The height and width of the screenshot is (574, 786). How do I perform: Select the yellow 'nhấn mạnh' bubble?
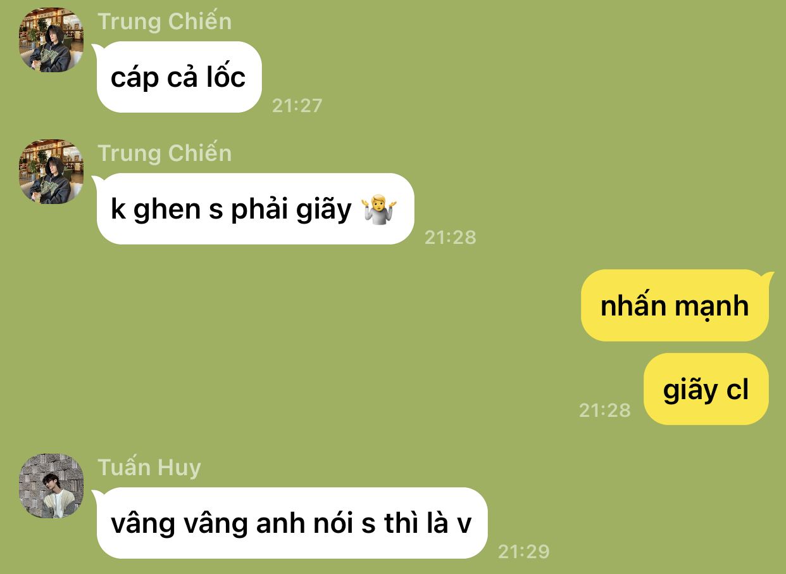click(675, 305)
